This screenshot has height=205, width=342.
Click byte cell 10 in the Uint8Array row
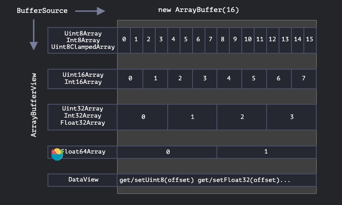[248, 40]
